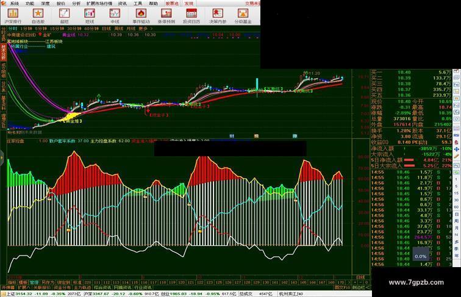The image size is (461, 297).
Task: Expand the 更多 periods dropdown
Action: [145, 29]
